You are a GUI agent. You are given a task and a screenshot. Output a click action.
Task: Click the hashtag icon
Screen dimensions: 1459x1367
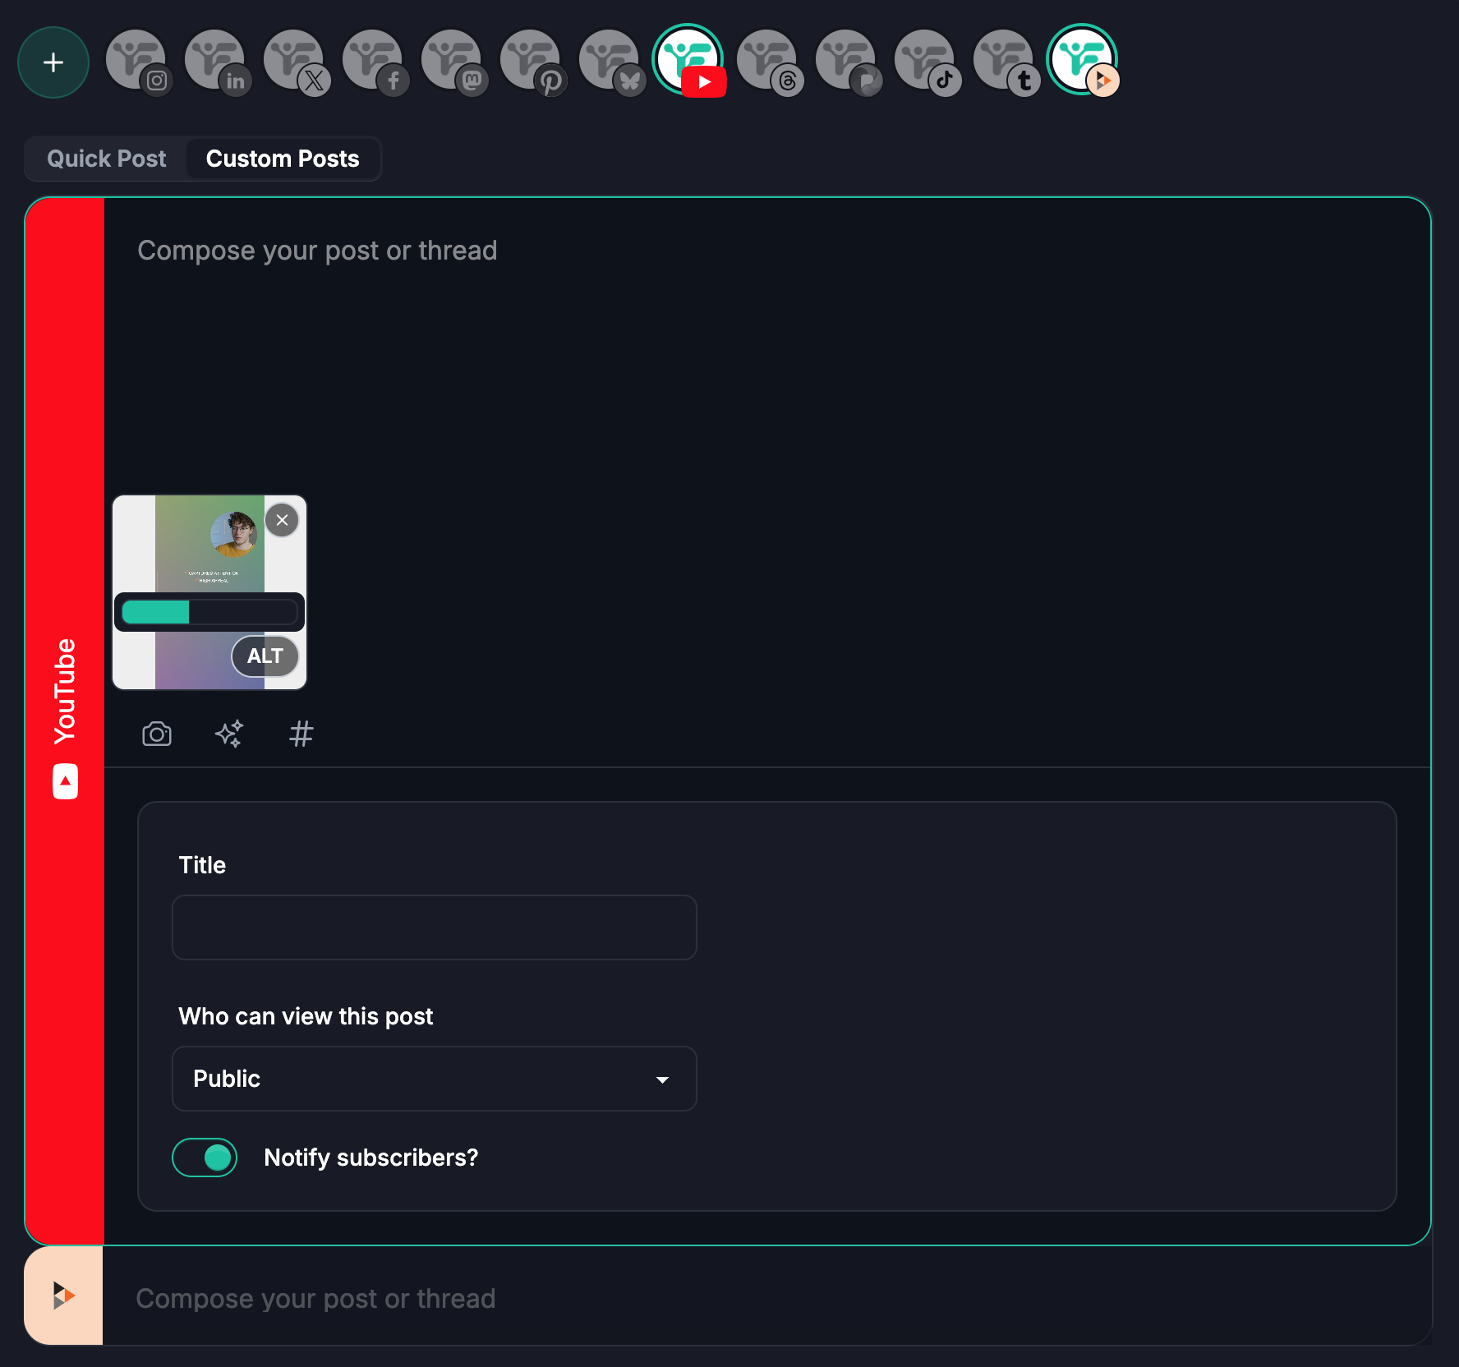coord(301,734)
